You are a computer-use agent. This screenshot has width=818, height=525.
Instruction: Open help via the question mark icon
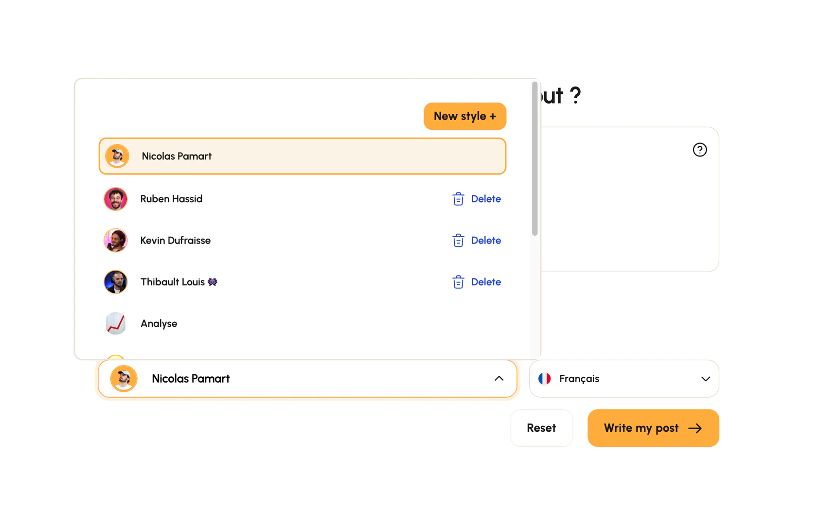click(700, 150)
